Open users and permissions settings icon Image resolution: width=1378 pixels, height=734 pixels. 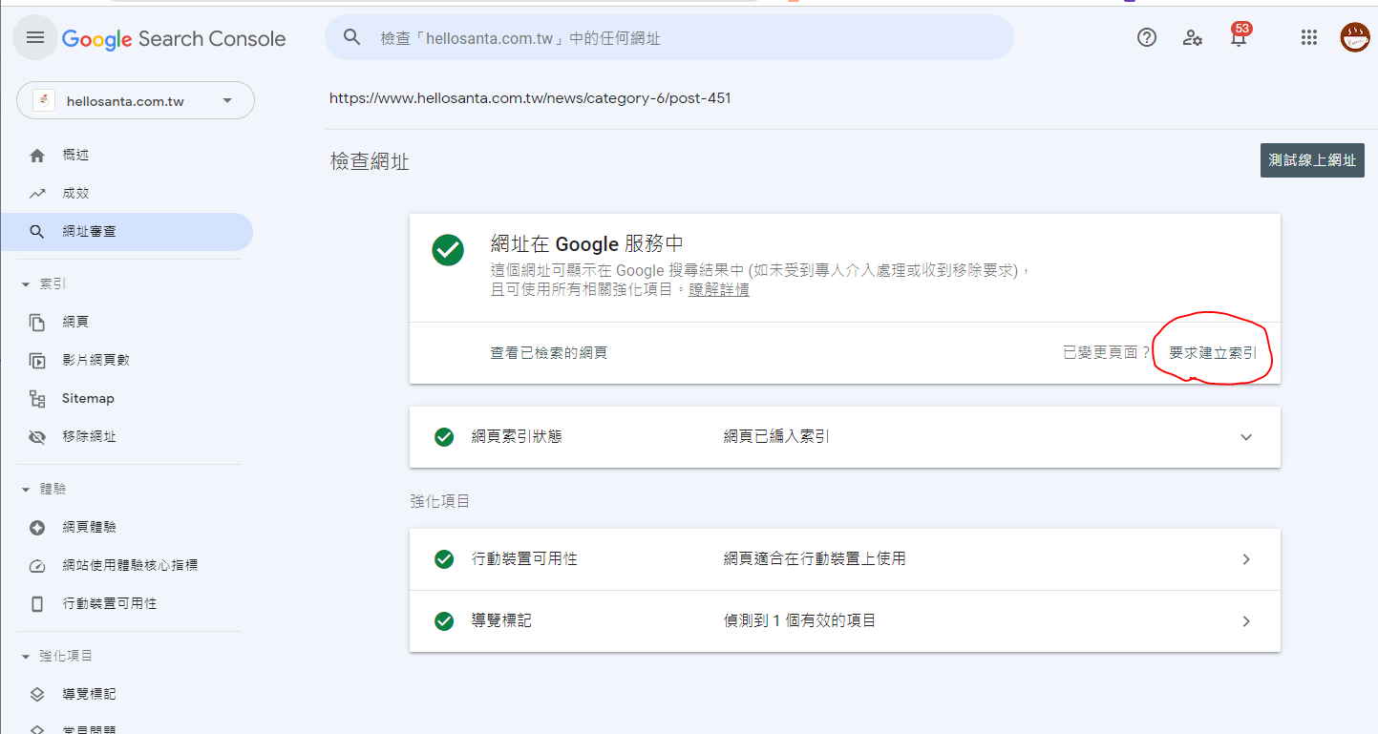point(1192,37)
